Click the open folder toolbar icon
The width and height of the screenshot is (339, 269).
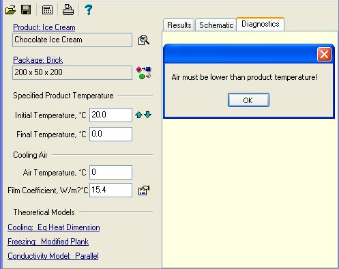[10, 10]
